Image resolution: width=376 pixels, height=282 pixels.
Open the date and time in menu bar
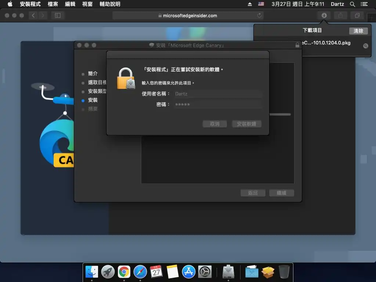pyautogui.click(x=297, y=4)
